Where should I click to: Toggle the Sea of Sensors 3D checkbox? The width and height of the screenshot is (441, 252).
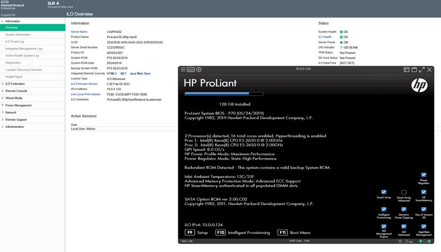[x=424, y=209]
